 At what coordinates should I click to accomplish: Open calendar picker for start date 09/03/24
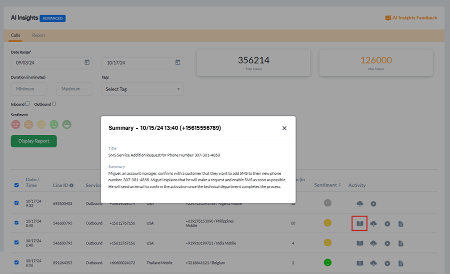[87, 63]
